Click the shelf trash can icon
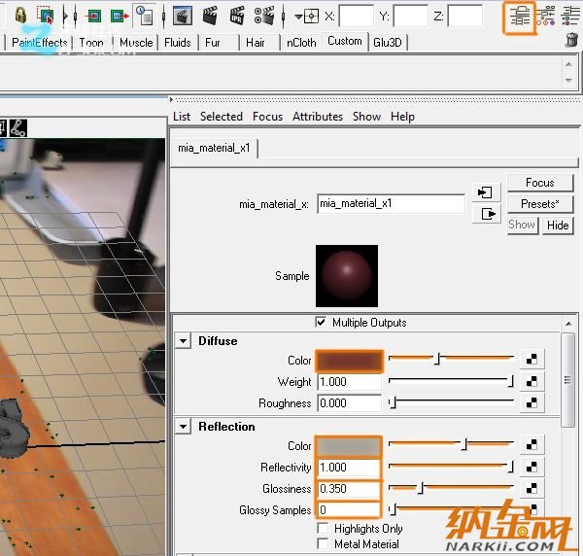 click(x=571, y=40)
